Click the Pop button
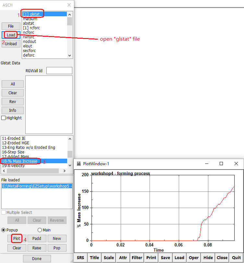This screenshot has height=263, width=244. pos(57,248)
